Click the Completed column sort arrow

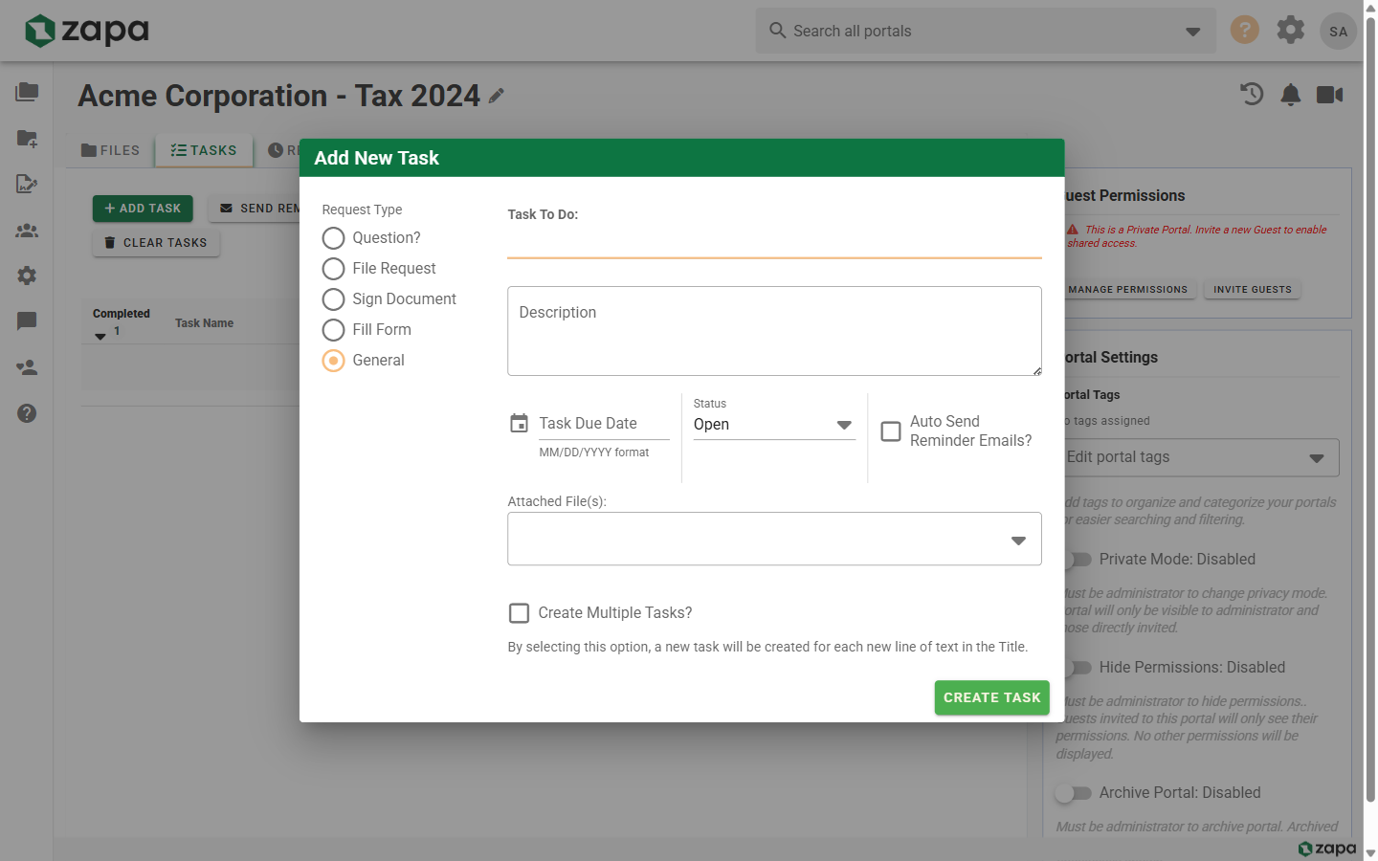[x=100, y=337]
